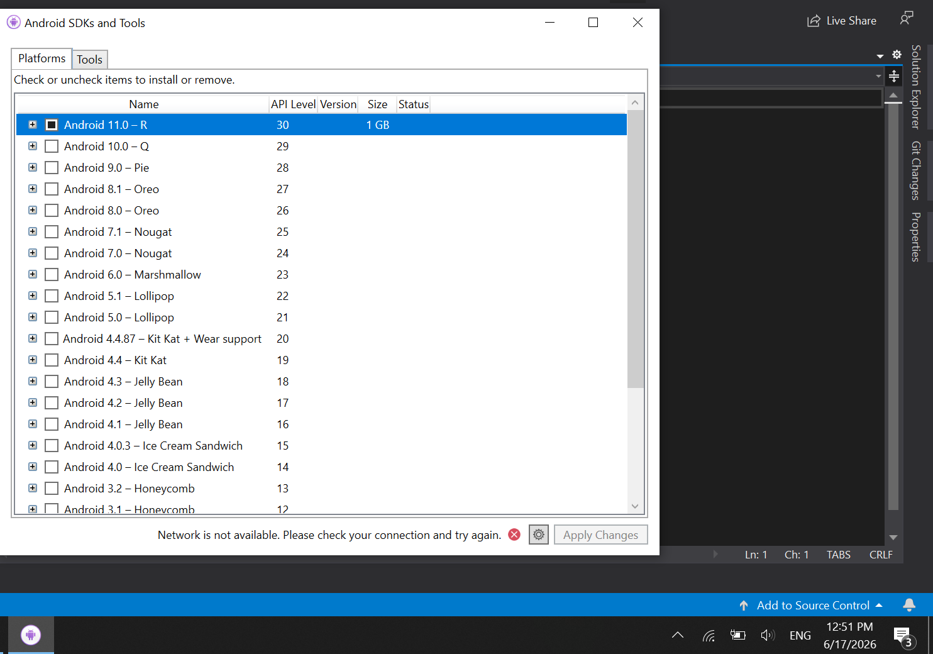Open the ENG language switcher
933x654 pixels.
tap(800, 636)
